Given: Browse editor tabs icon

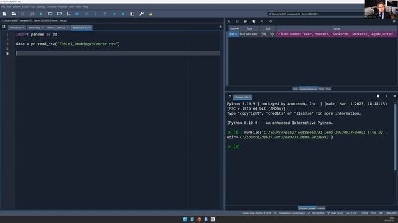Looking at the screenshot, I should point(4,27).
